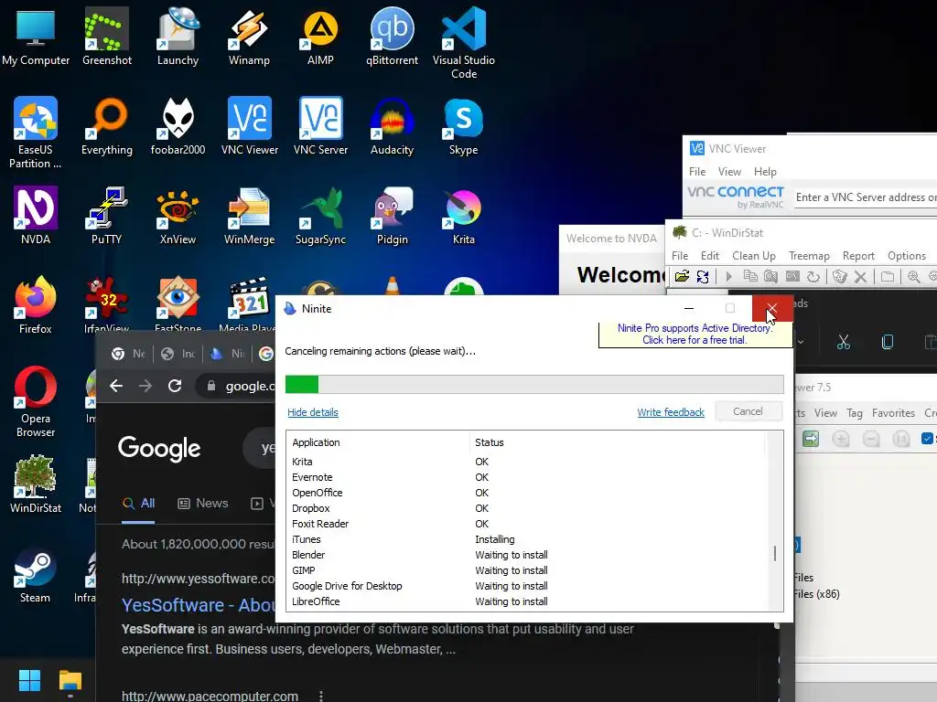Screen dimensions: 937x702
Task: Toggle the blue checkbox in FastStone toolbar
Action: (927, 439)
